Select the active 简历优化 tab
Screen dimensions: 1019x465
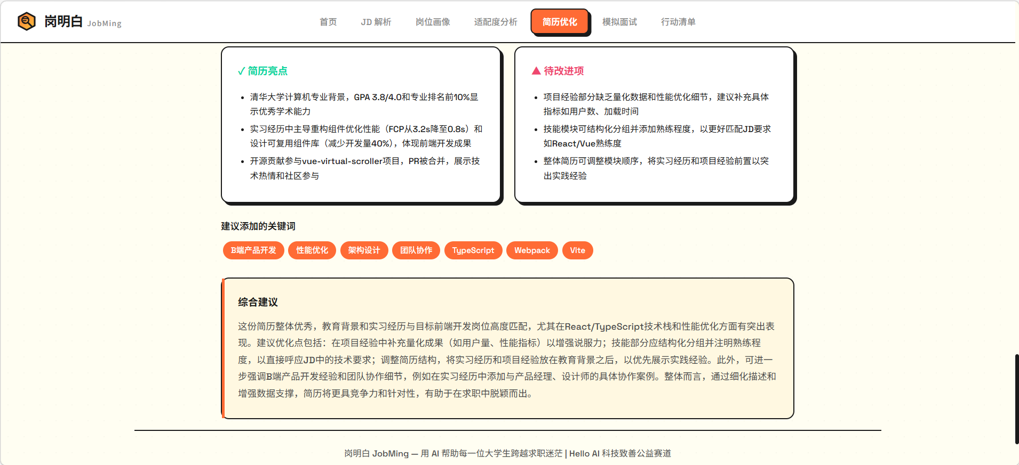[560, 22]
